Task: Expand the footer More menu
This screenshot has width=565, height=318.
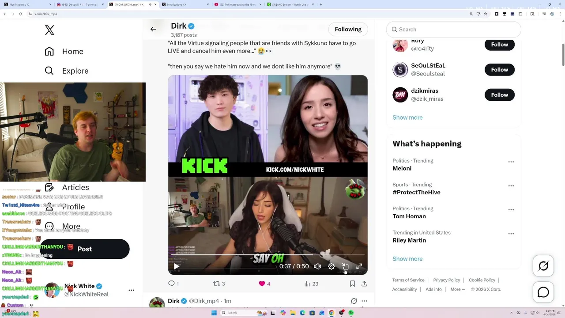Action: (x=458, y=289)
